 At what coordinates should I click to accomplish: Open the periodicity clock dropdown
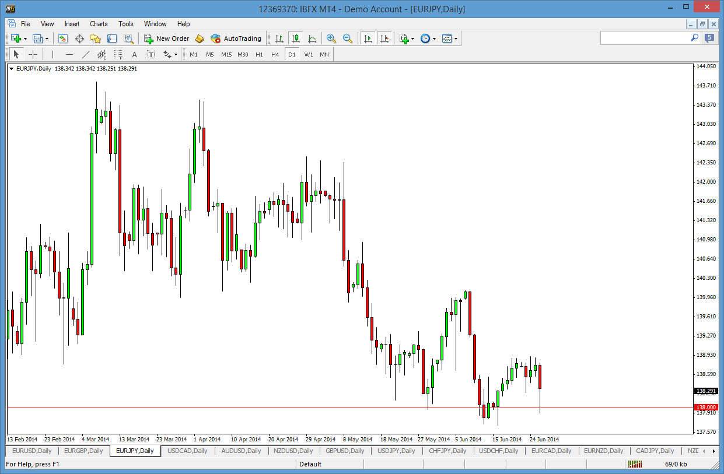point(434,38)
